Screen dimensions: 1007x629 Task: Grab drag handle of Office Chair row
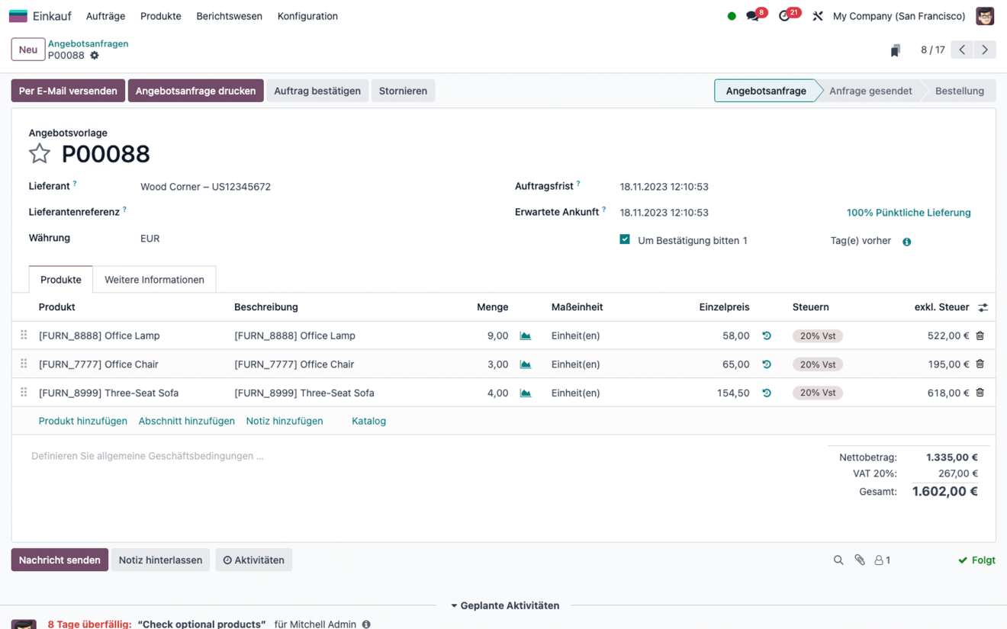click(x=24, y=364)
